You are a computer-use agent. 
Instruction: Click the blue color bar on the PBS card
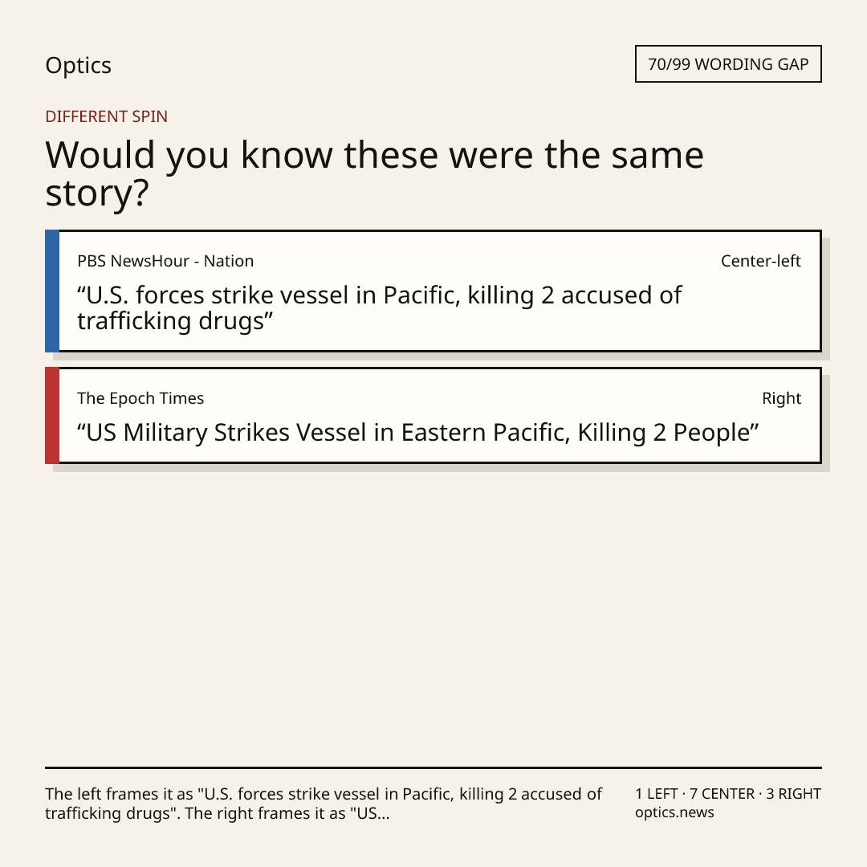(52, 291)
